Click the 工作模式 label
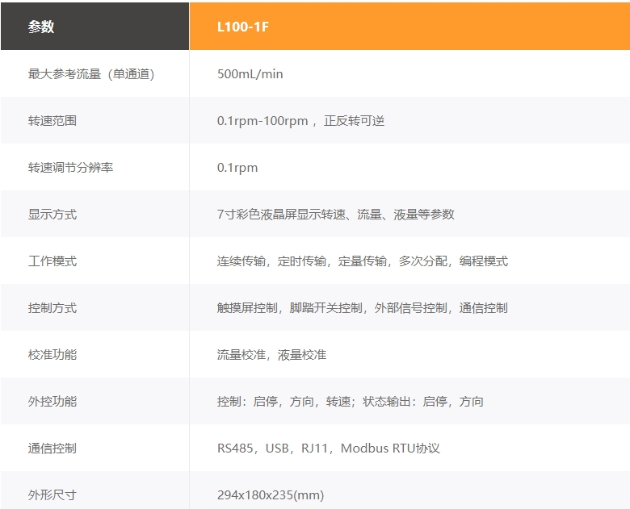Viewport: 630px width, 509px height. click(52, 261)
